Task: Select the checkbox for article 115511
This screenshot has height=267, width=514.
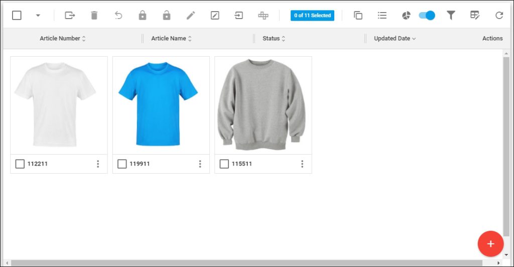Action: click(224, 164)
